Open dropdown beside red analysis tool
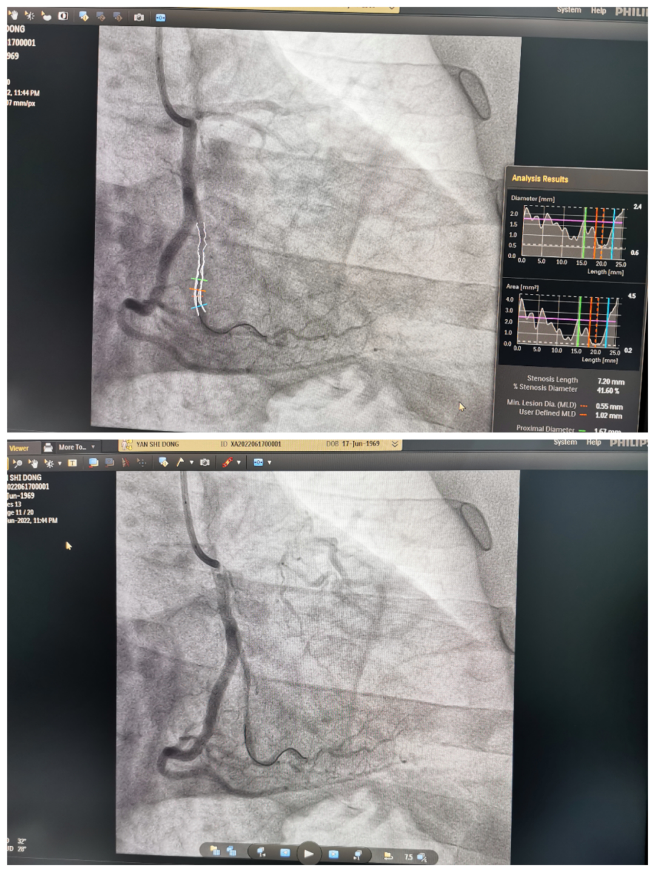 pos(238,462)
